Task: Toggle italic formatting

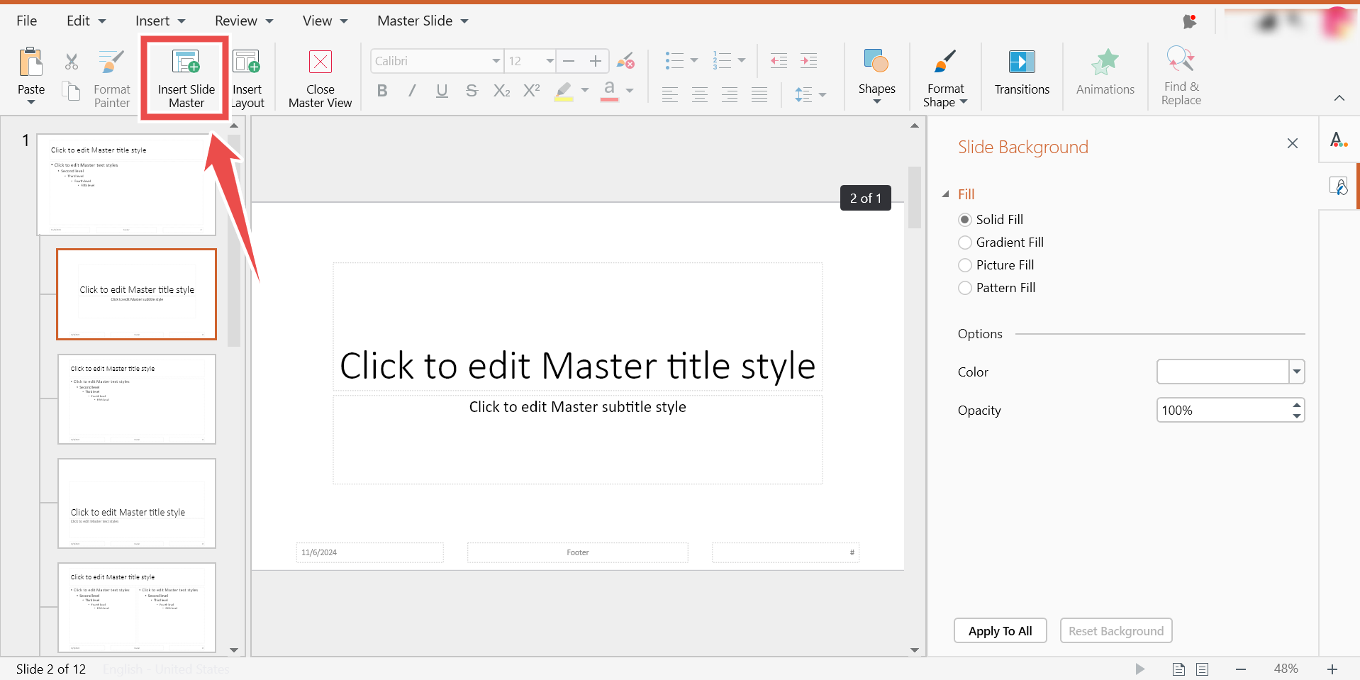Action: click(412, 91)
